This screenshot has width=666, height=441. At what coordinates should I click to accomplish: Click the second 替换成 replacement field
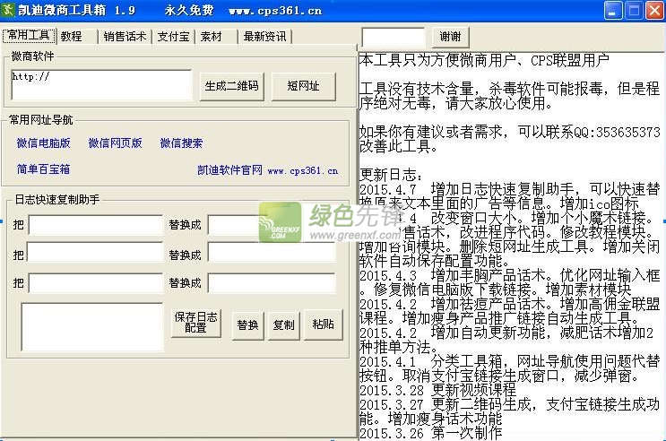pos(272,252)
